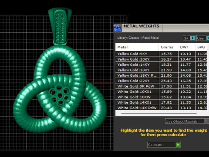Click the 18.31 grams value
Image resolution: width=209 pixels, height=157 pixels.
pos(166,65)
